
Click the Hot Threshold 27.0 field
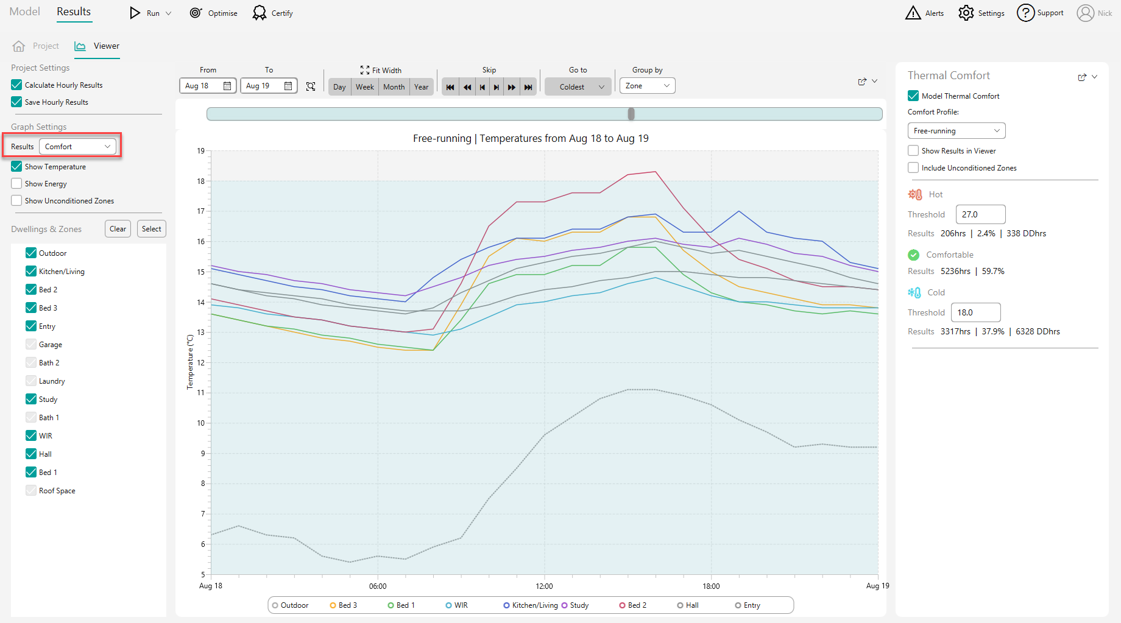pyautogui.click(x=981, y=214)
